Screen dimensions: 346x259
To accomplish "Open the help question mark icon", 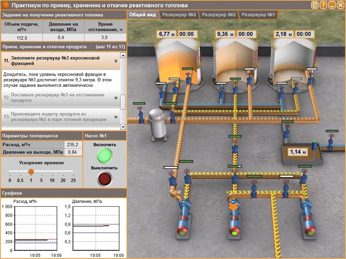I will point(323,5).
